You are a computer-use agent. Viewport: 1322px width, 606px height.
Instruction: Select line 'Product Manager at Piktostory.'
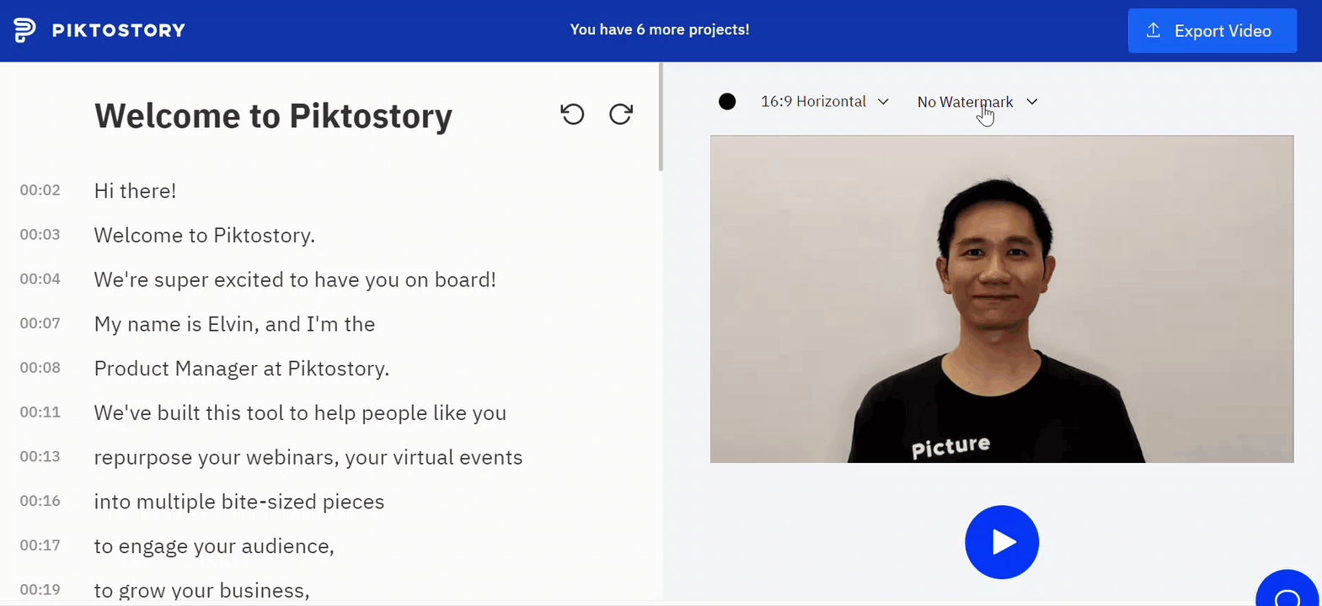tap(242, 369)
